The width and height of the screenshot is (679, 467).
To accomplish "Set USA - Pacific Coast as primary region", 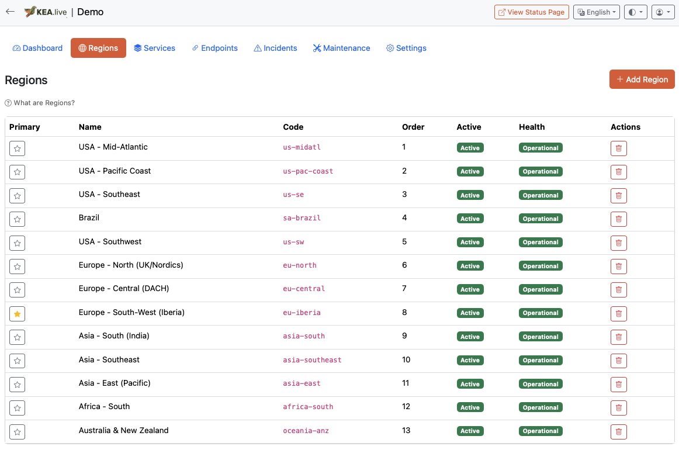I will [18, 172].
